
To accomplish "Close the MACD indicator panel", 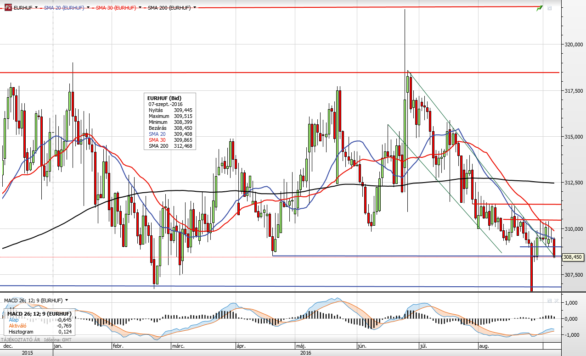I will [557, 300].
